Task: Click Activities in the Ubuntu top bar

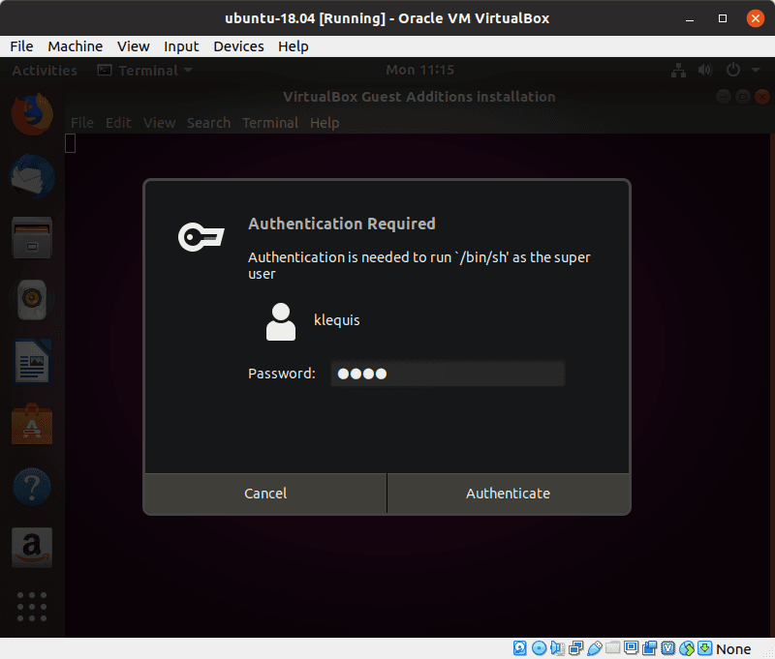Action: (45, 70)
